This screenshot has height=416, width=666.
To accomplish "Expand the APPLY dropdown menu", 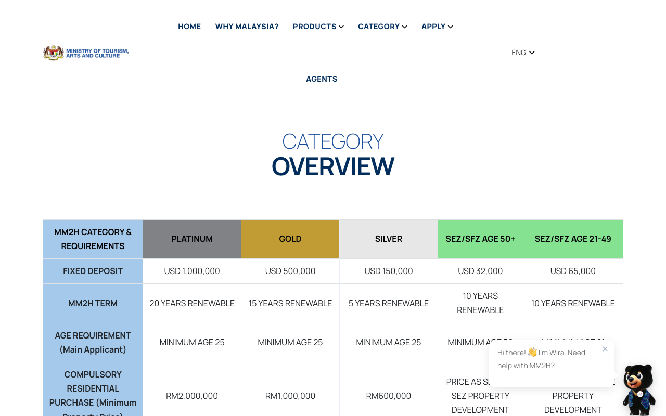I will (437, 27).
